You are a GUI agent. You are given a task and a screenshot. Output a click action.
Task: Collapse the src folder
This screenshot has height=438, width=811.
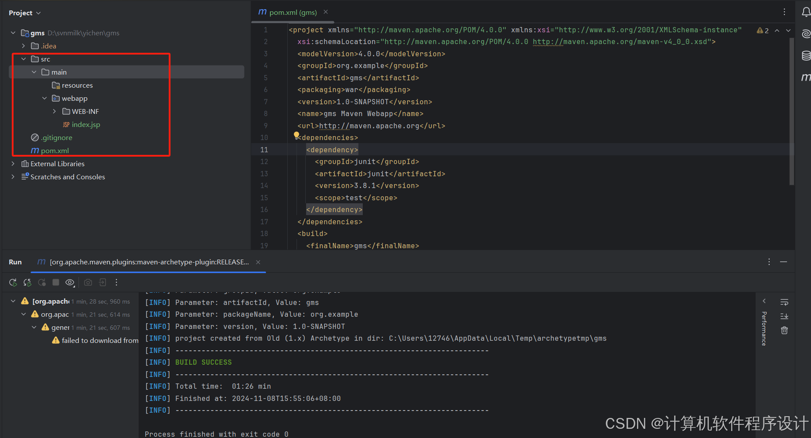(x=24, y=59)
